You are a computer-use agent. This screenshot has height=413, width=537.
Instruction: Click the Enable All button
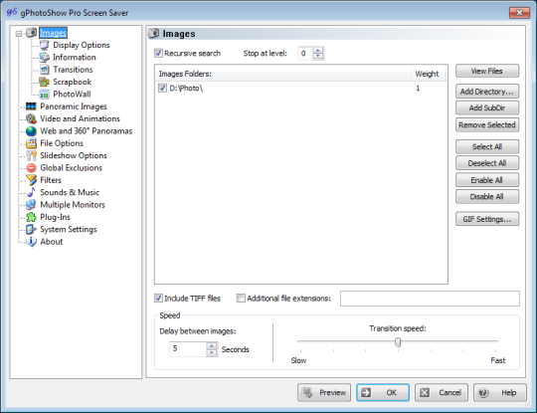tap(487, 180)
